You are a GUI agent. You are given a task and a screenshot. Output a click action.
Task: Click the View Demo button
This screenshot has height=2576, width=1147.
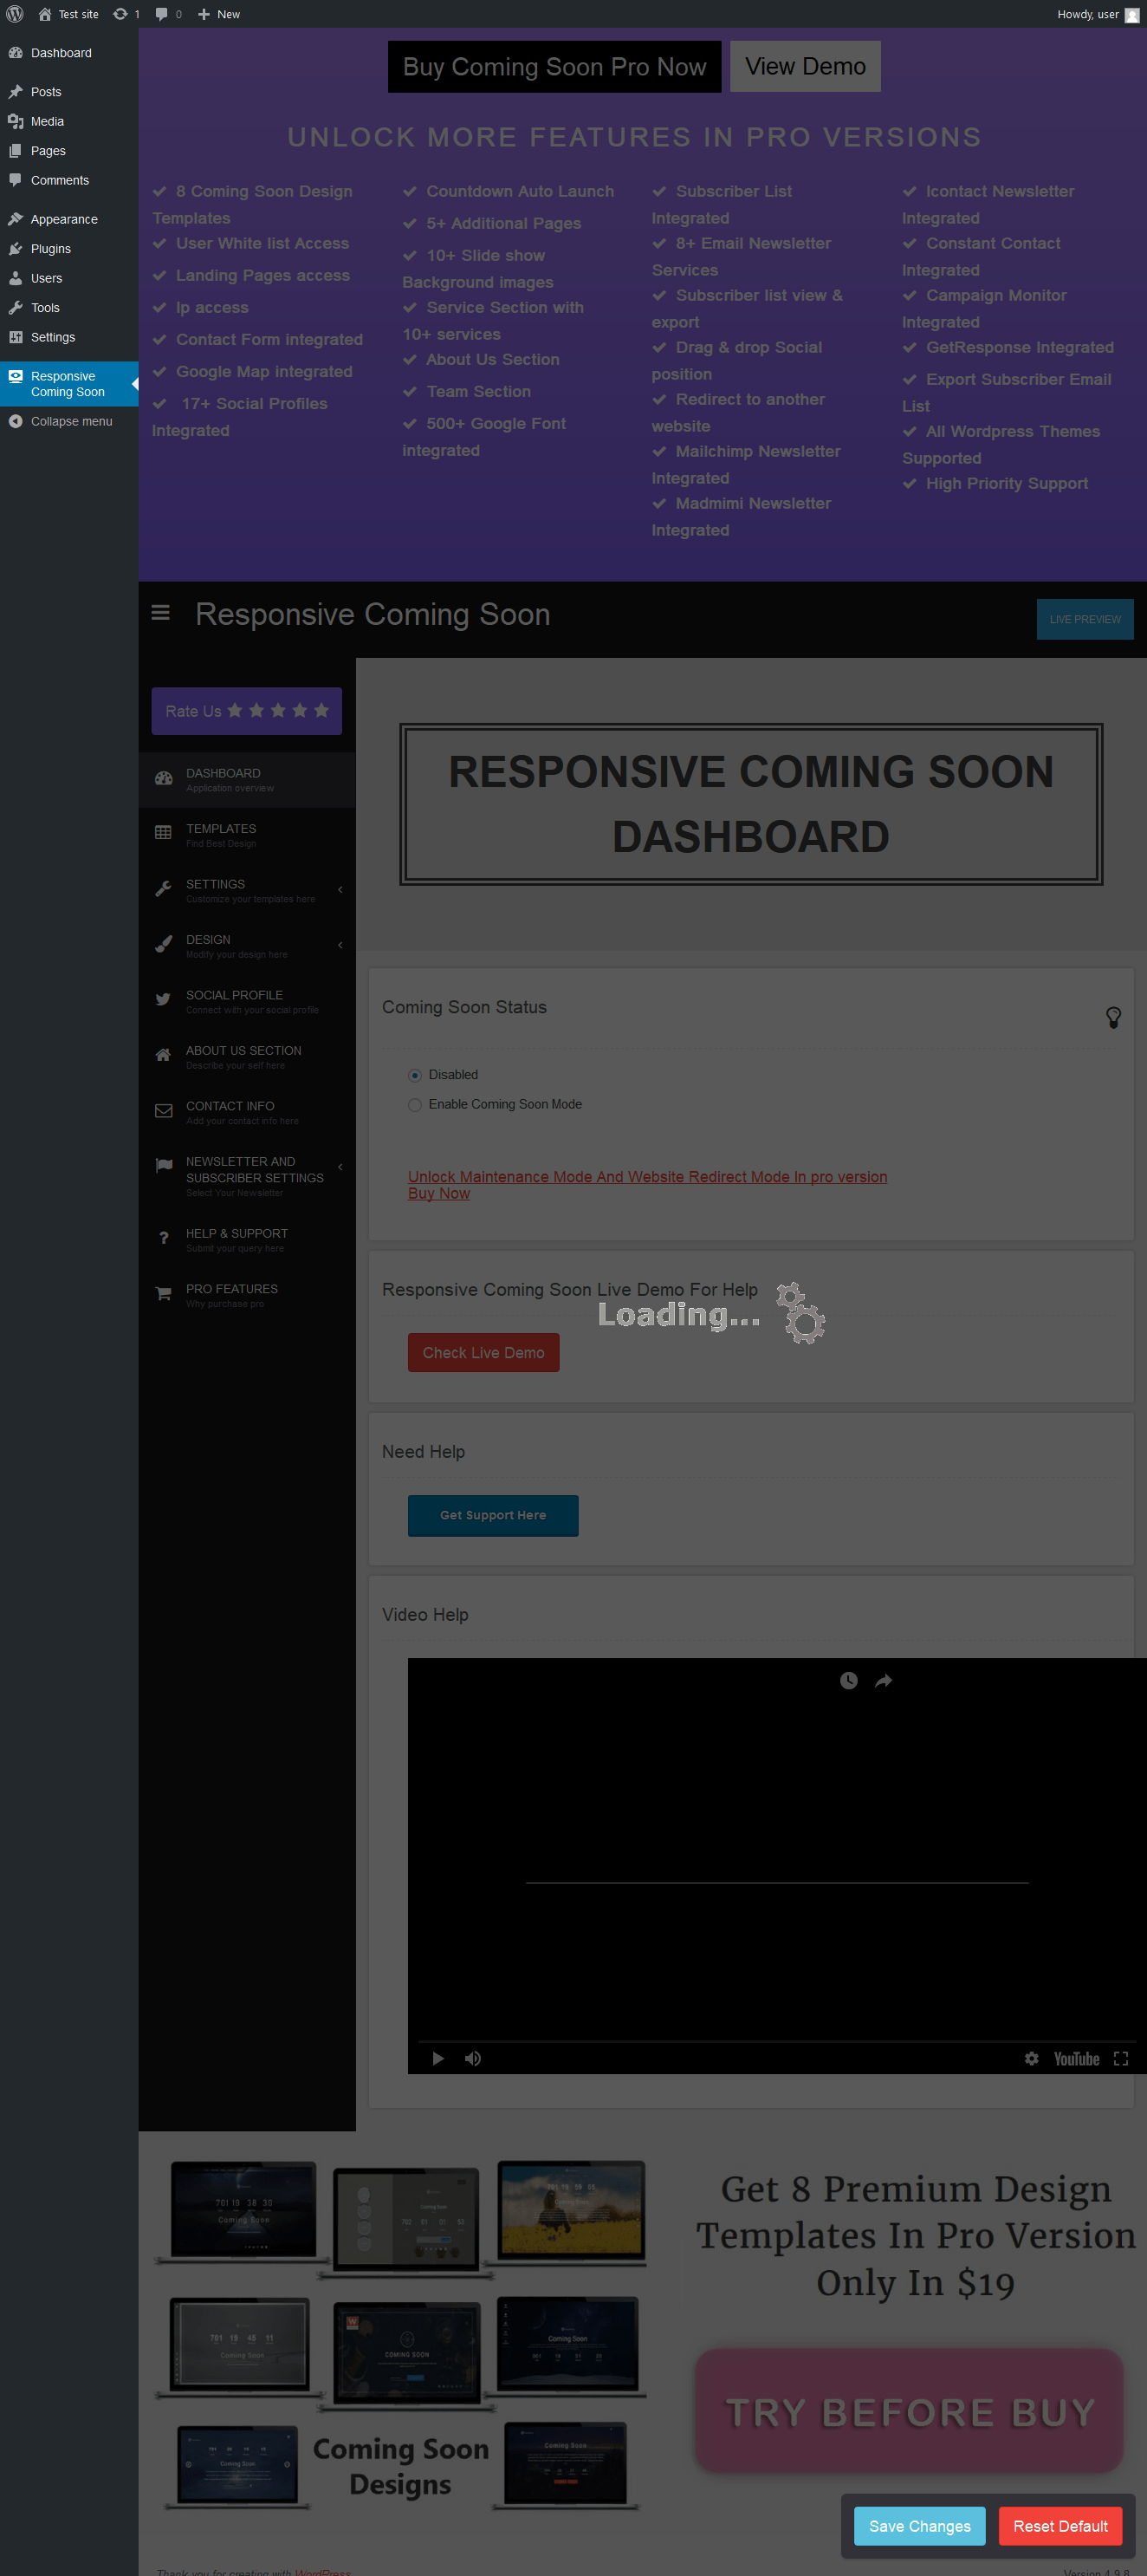click(806, 67)
